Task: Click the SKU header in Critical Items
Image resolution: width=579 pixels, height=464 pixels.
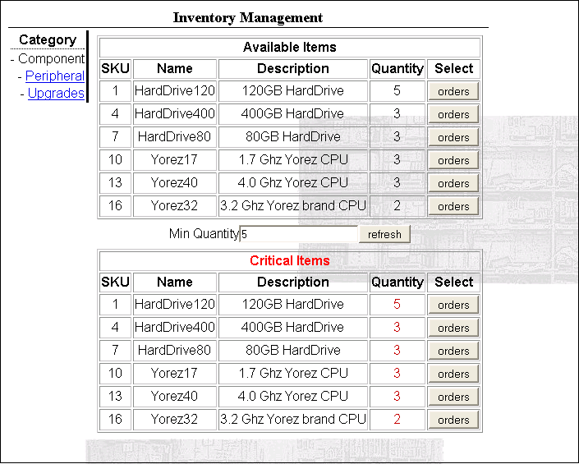Action: pyautogui.click(x=115, y=282)
